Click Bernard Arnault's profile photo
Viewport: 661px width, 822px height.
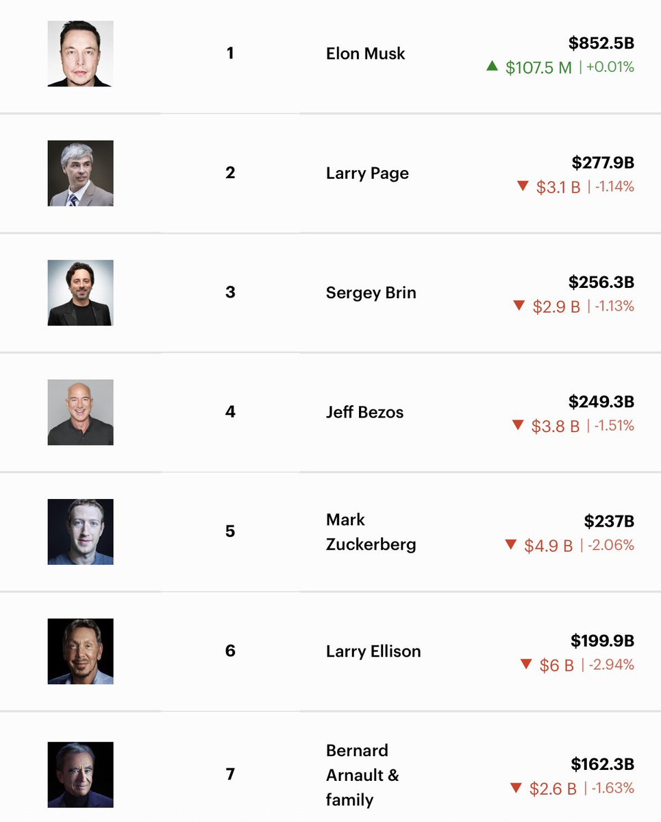point(80,775)
